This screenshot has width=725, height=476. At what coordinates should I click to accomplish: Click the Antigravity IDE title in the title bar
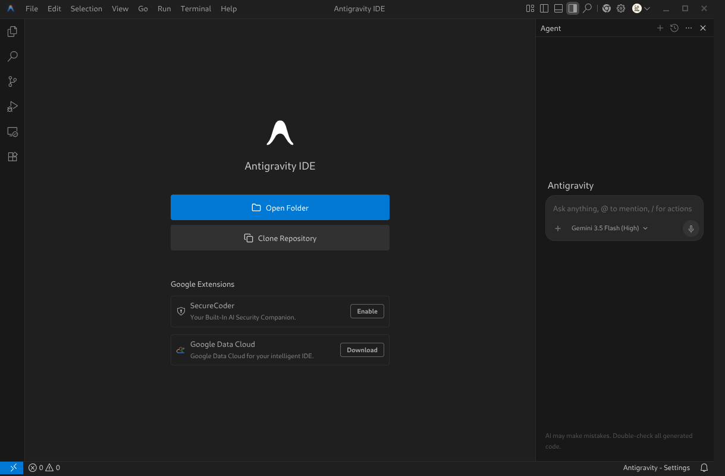pyautogui.click(x=359, y=8)
